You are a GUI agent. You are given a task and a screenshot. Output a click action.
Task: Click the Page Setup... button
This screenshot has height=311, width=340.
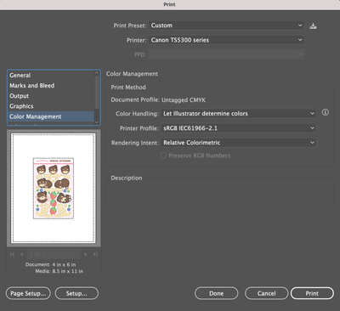click(x=28, y=293)
